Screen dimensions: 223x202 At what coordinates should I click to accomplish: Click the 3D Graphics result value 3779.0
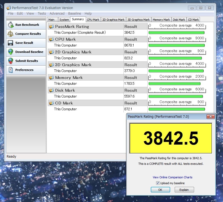tap(130, 71)
